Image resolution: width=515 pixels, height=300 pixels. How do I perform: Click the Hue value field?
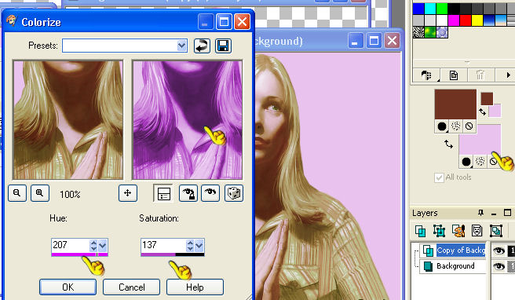pyautogui.click(x=71, y=245)
